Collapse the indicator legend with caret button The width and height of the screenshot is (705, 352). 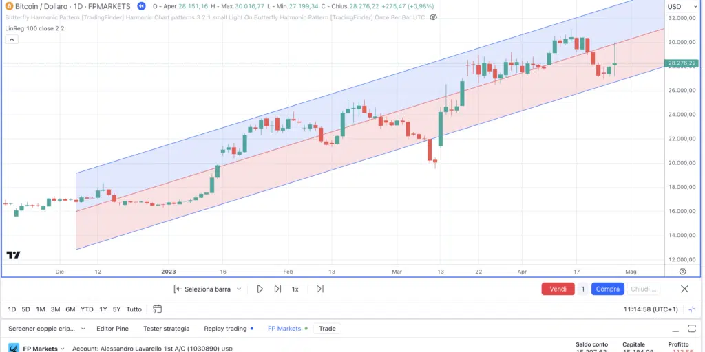(12, 39)
